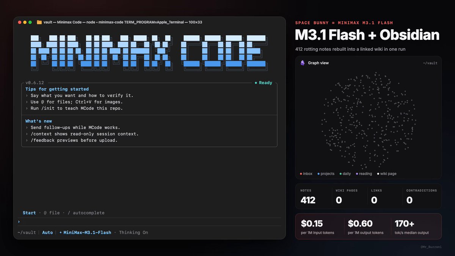Image resolution: width=455 pixels, height=256 pixels.
Task: Click the Start hint above the prompt
Action: (x=29, y=213)
